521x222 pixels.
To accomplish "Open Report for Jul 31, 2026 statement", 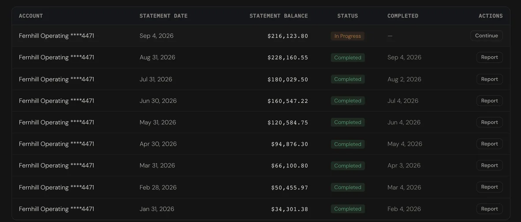I will point(489,79).
